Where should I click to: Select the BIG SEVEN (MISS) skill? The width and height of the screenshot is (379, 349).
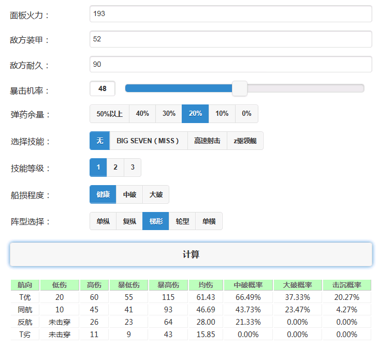pyautogui.click(x=148, y=141)
